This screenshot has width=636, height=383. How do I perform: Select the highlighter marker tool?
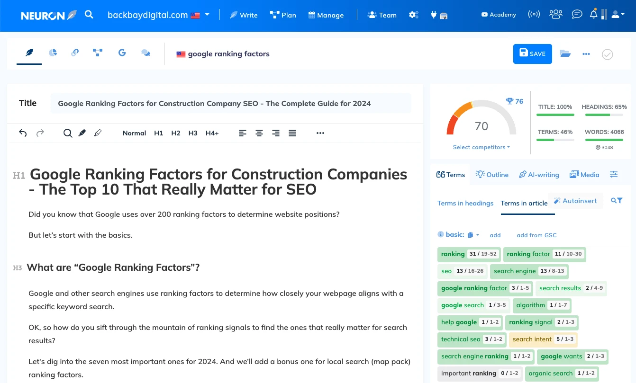(x=82, y=133)
